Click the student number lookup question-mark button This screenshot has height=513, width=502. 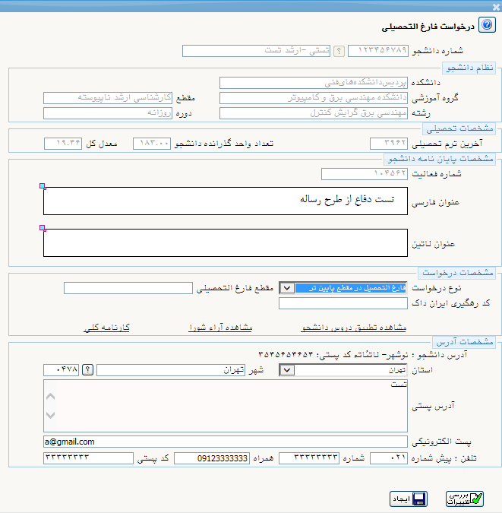click(x=339, y=51)
